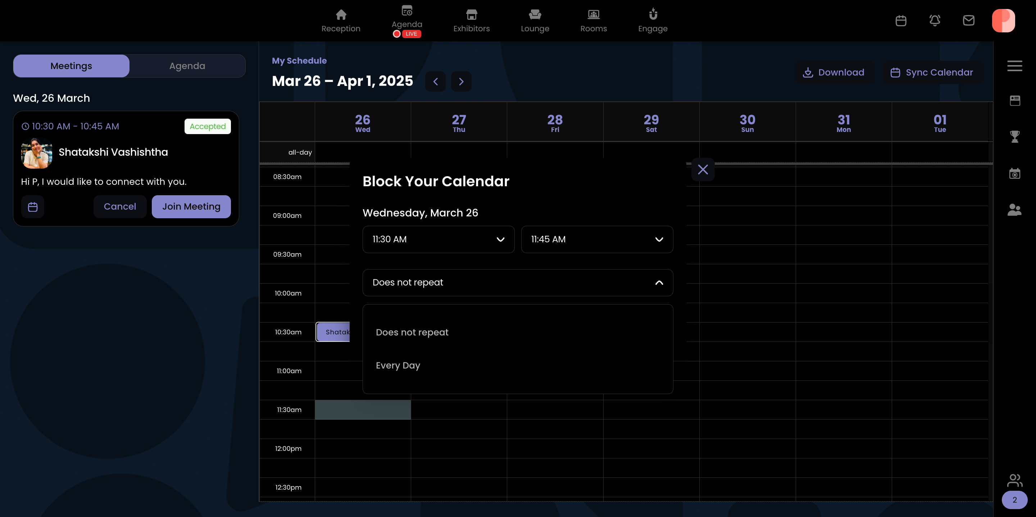This screenshot has width=1036, height=517.
Task: Go to next week arrow
Action: [461, 82]
